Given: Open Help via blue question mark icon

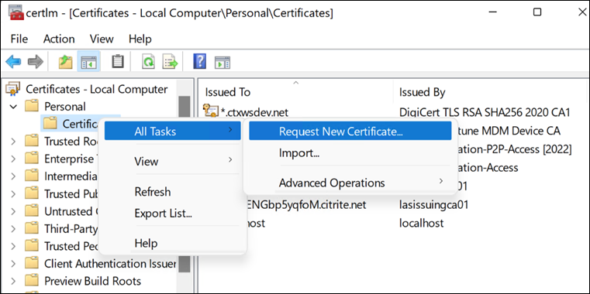Looking at the screenshot, I should (x=199, y=61).
